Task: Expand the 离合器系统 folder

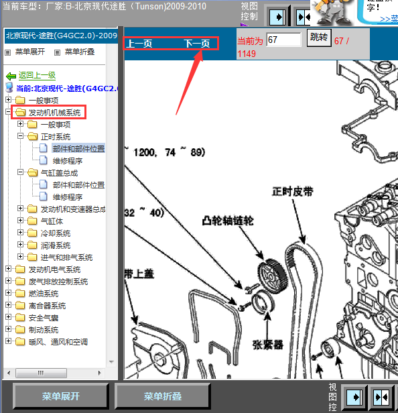Action: 8,305
